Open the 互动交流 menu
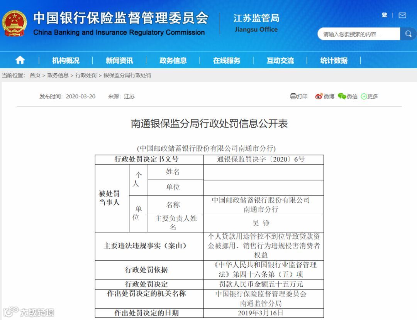Screen dimensions: 417x320 280,61
